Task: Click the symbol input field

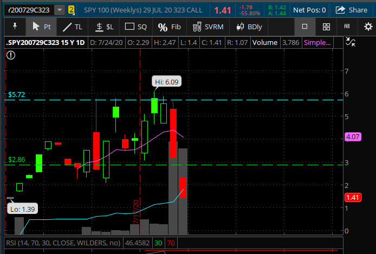Action: (30, 10)
